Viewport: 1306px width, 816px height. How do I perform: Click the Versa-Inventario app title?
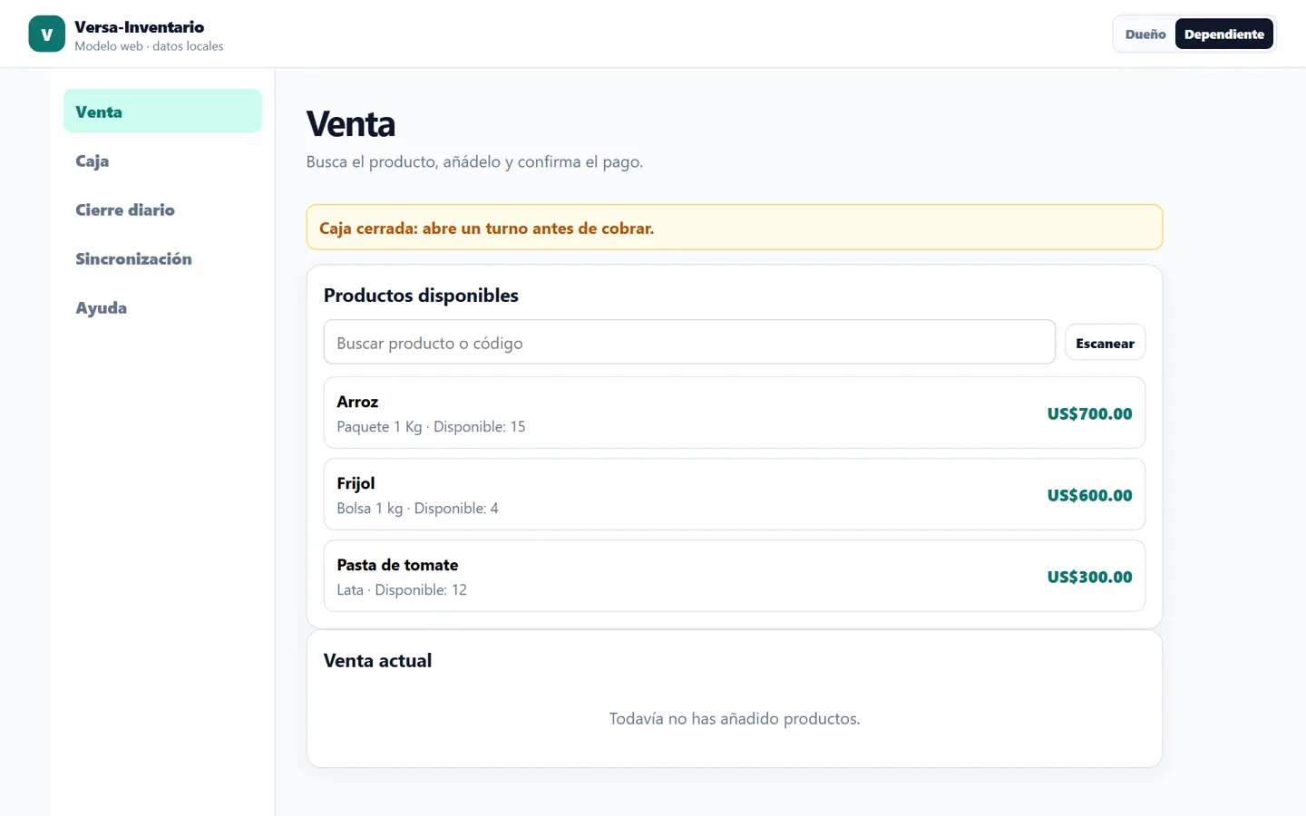pos(140,27)
